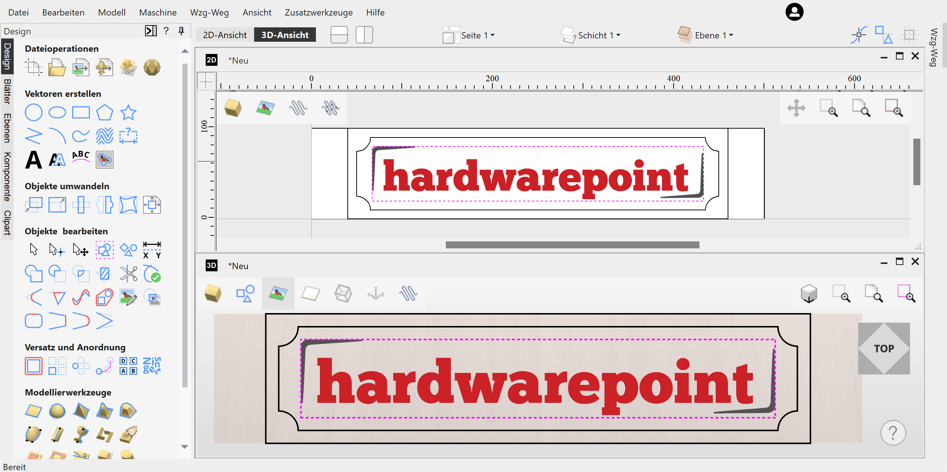Select the text nesting arrangement tool
Image resolution: width=947 pixels, height=472 pixels.
coord(152,366)
